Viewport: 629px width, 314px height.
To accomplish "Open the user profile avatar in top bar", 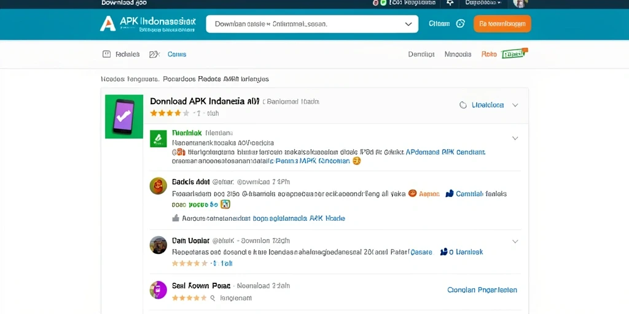I will (x=520, y=3).
